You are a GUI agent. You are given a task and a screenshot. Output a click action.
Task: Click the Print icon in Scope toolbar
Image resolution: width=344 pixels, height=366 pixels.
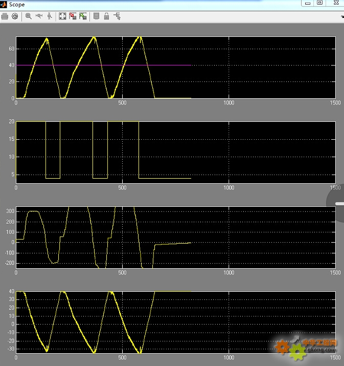[x=5, y=16]
